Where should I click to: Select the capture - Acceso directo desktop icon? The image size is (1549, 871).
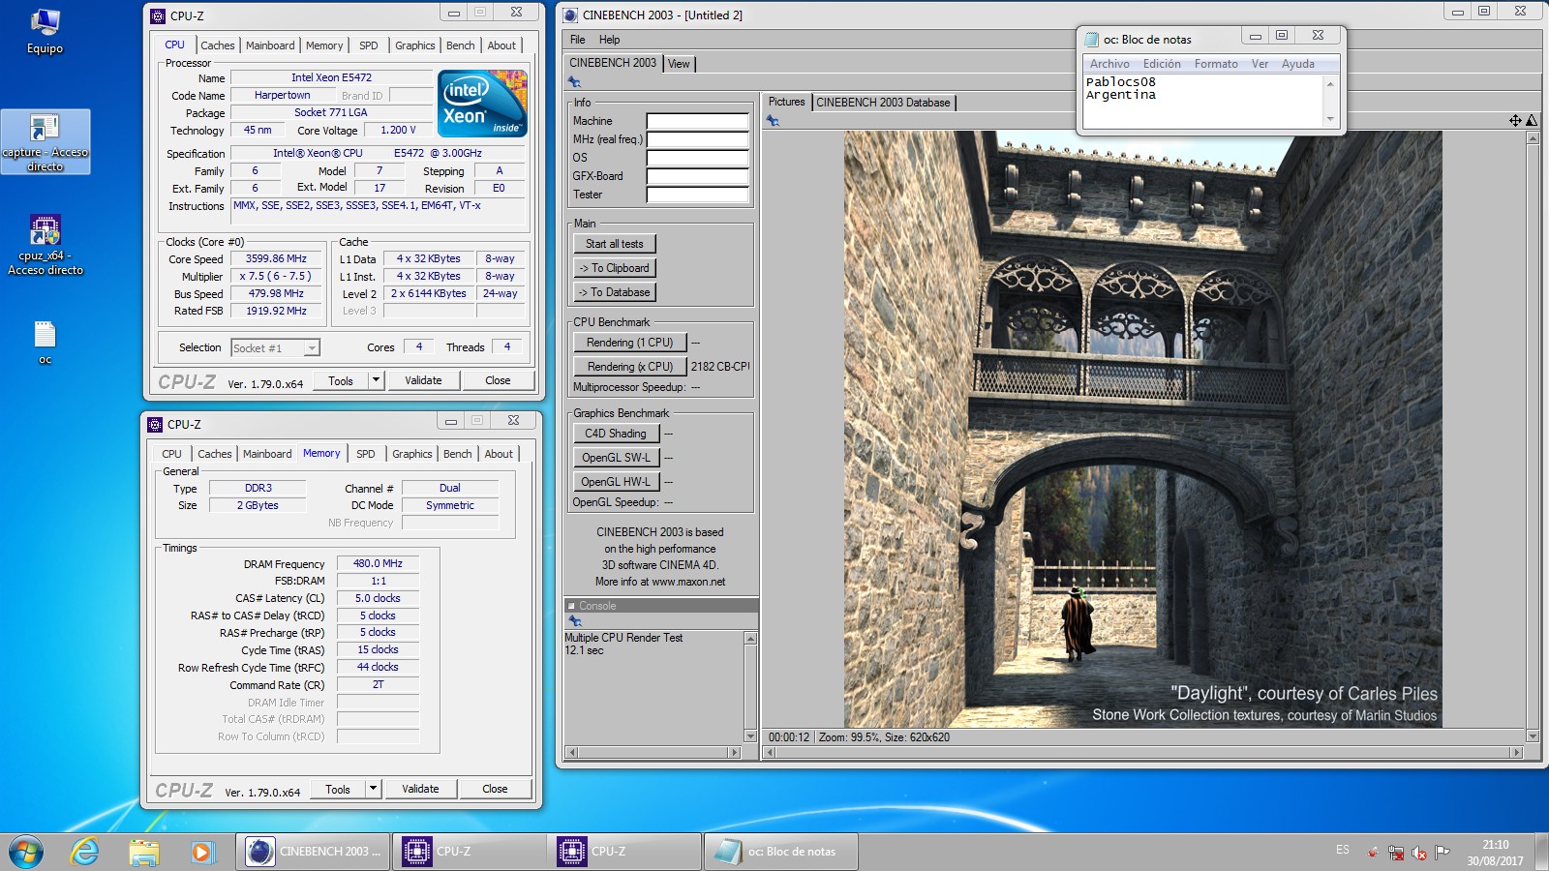coord(46,141)
